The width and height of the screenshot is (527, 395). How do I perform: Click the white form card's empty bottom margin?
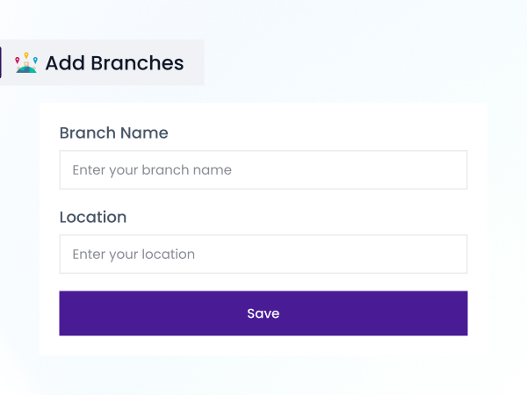[x=263, y=346]
